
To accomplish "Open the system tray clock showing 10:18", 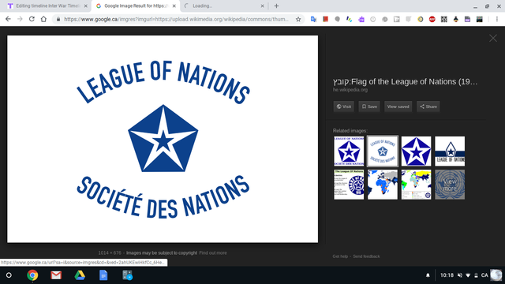I will 447,275.
